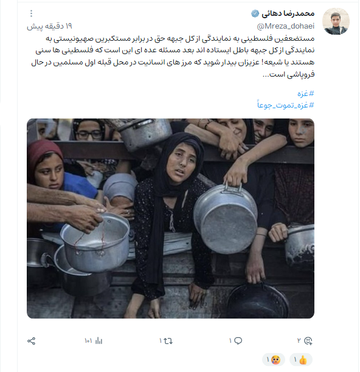This screenshot has width=360, height=372.
Task: Open the share post icon
Action: tap(32, 341)
